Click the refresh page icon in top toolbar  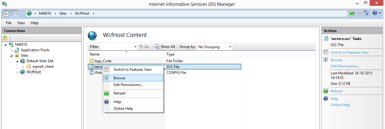pyautogui.click(x=352, y=13)
